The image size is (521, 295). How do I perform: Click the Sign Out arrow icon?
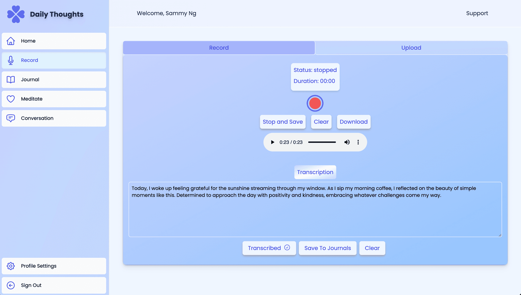(x=11, y=285)
